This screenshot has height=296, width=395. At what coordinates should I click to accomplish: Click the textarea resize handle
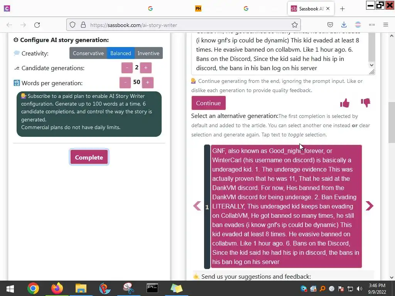[x=372, y=72]
